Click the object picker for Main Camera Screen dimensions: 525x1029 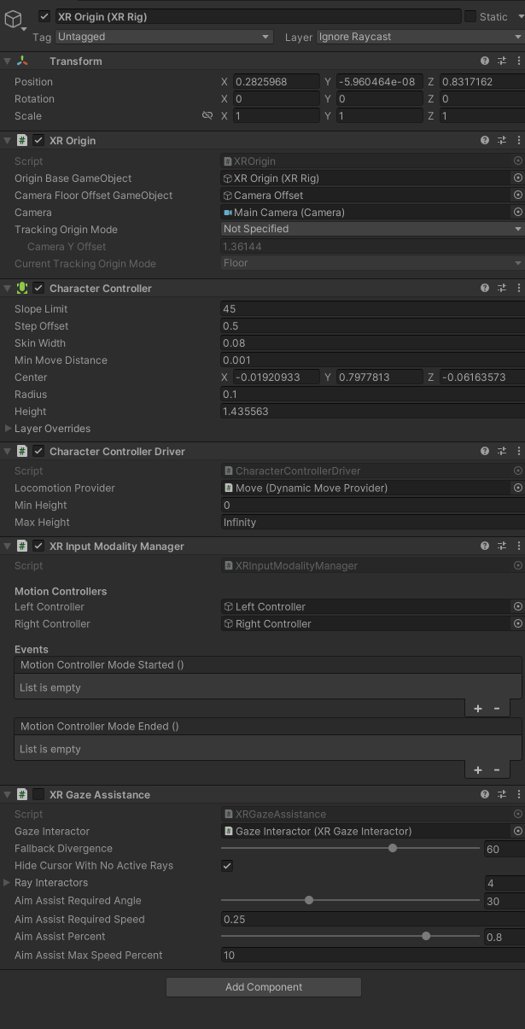click(517, 212)
